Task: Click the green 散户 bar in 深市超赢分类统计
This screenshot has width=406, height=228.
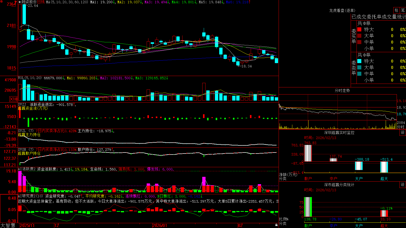Action: pyautogui.click(x=308, y=207)
